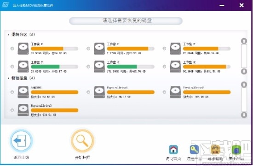This screenshot has height=166, width=253.
Task: Select the radio button for 工作盘 H:
Action: (164, 67)
